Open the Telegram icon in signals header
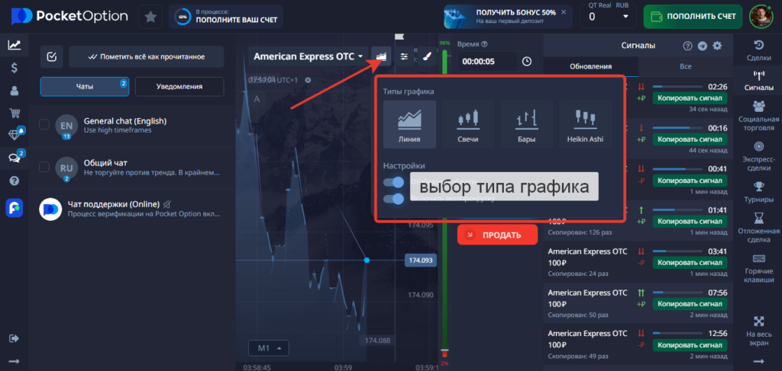 click(x=703, y=46)
